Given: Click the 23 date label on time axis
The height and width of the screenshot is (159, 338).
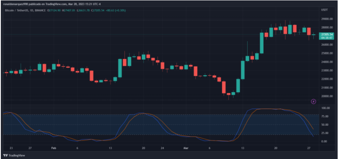Looking at the screenshot, I should [11, 148].
